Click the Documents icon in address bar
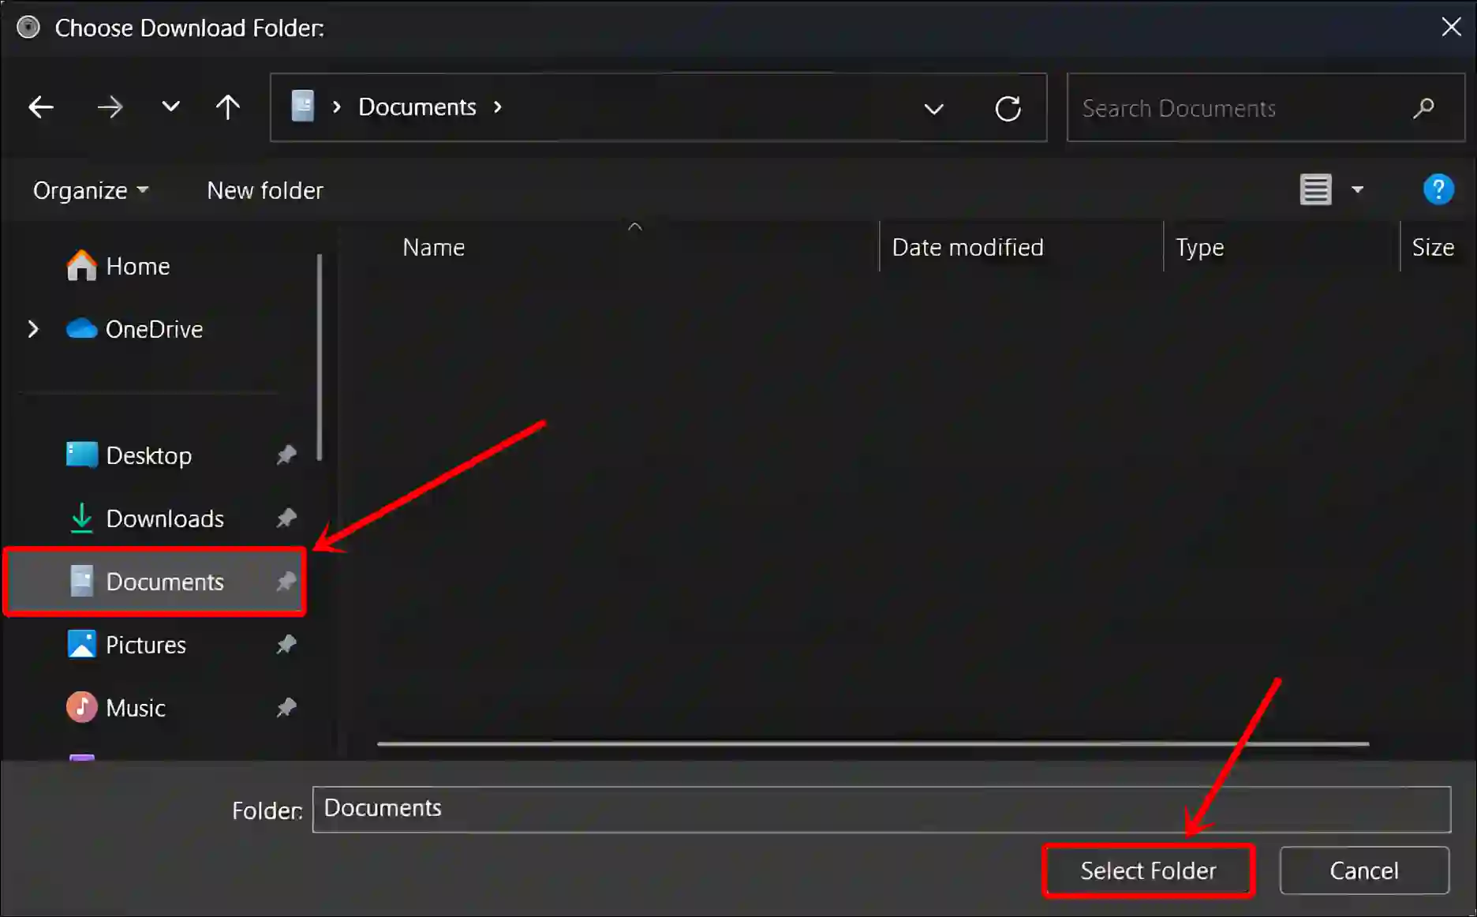This screenshot has width=1477, height=917. point(302,107)
